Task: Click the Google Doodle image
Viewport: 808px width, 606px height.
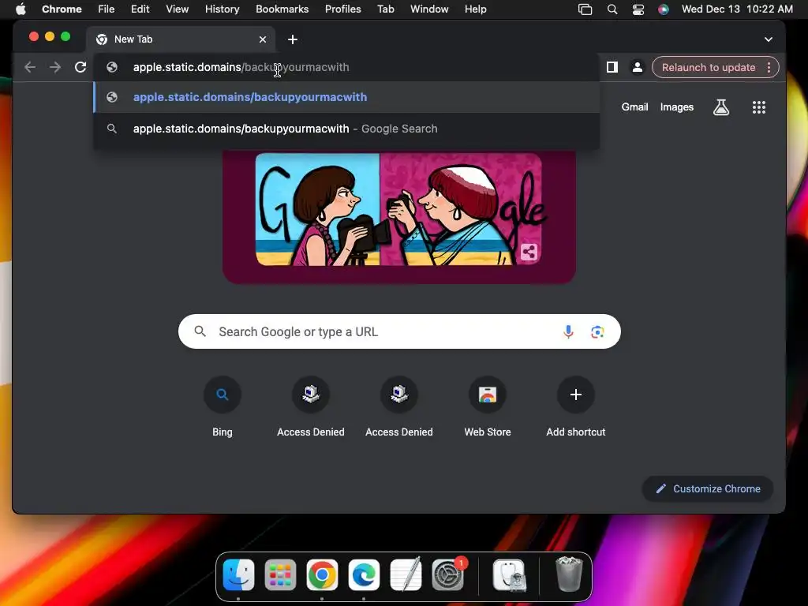Action: [398, 216]
